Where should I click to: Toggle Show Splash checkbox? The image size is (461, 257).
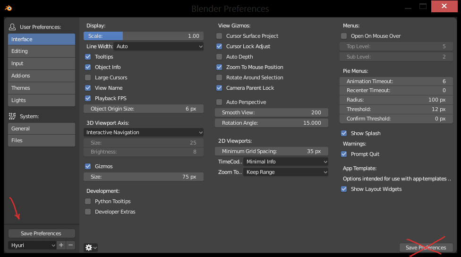[344, 133]
